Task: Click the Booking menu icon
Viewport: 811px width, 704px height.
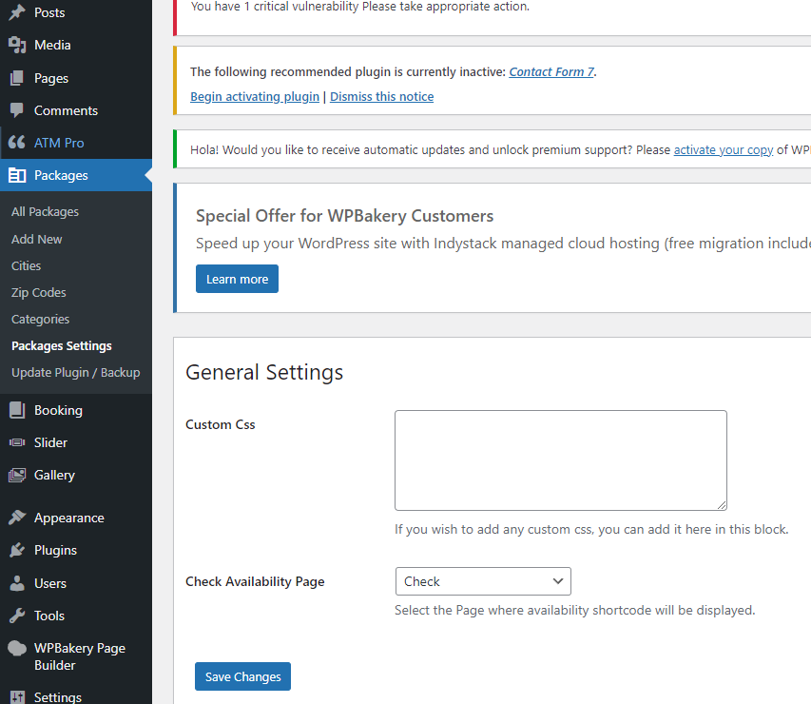Action: click(17, 410)
